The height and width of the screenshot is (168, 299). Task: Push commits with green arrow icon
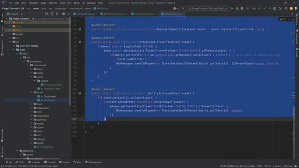270,8
